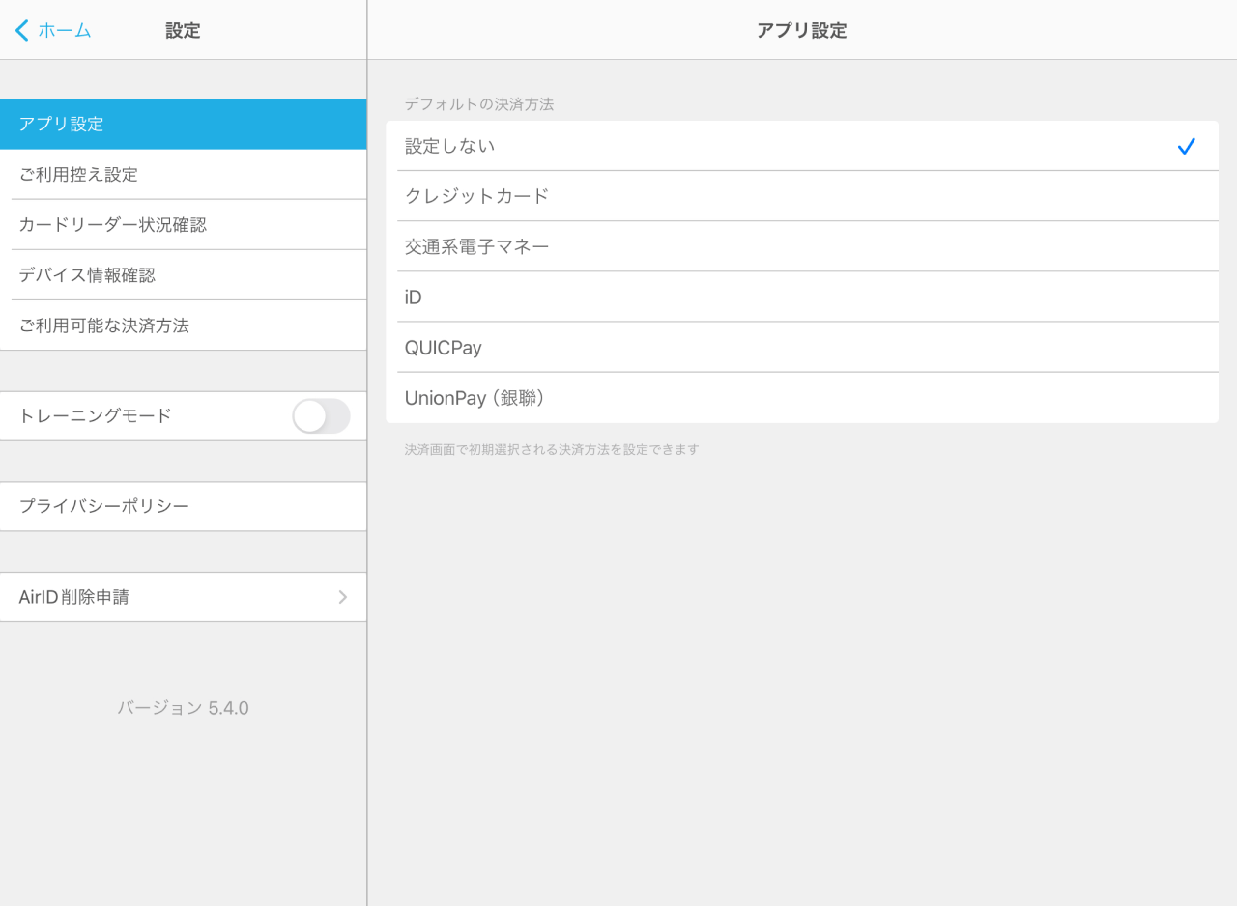Choose iD as default payment
This screenshot has width=1237, height=906.
point(802,297)
